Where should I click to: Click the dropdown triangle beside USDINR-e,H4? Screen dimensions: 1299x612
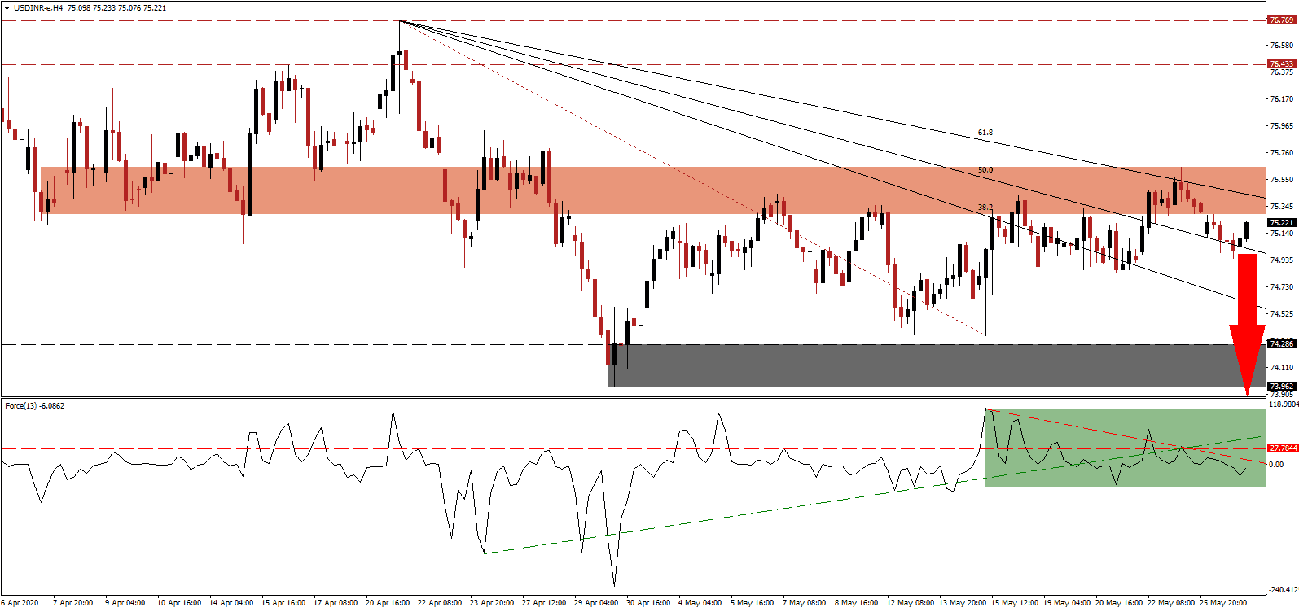(x=7, y=8)
